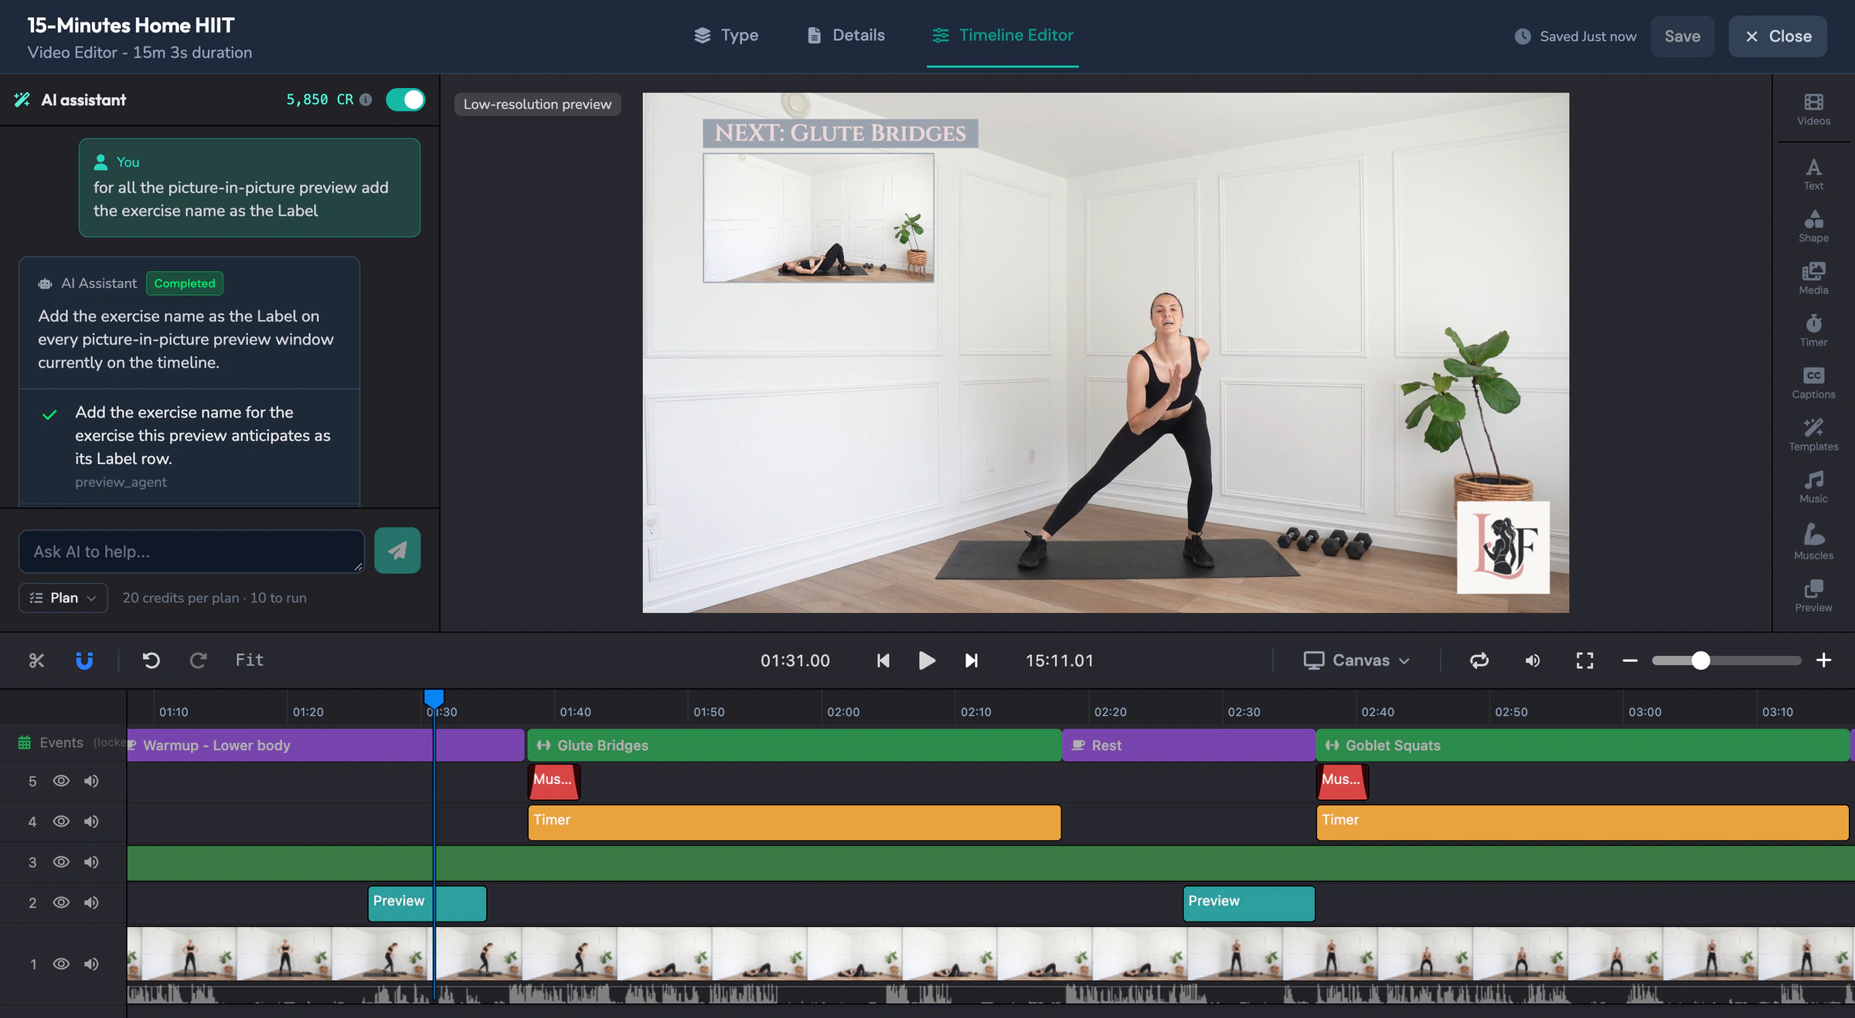Open the Preview tool in sidebar
The image size is (1855, 1018).
pyautogui.click(x=1812, y=596)
